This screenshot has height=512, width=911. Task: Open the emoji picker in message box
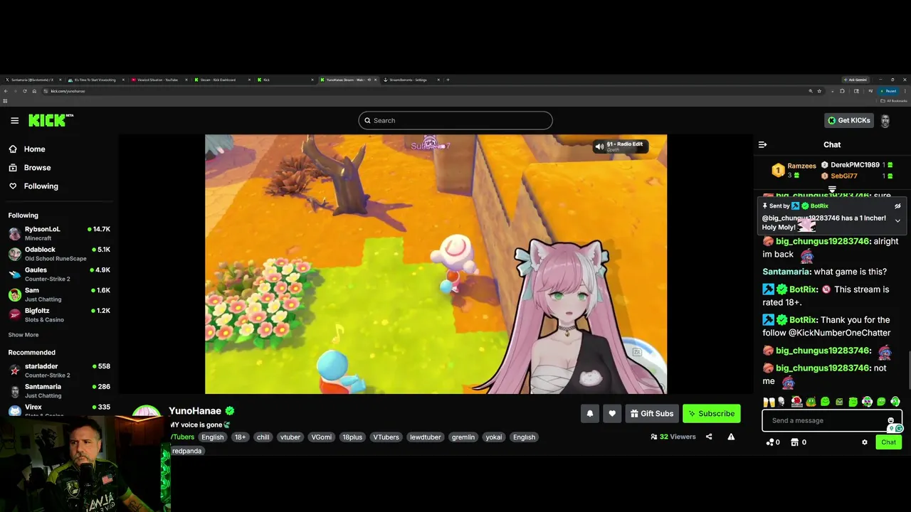coord(891,421)
